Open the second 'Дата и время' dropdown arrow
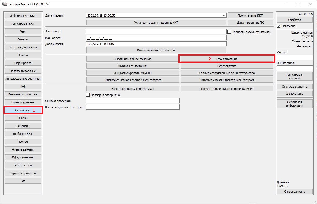This screenshot has width=317, height=204. [224, 44]
